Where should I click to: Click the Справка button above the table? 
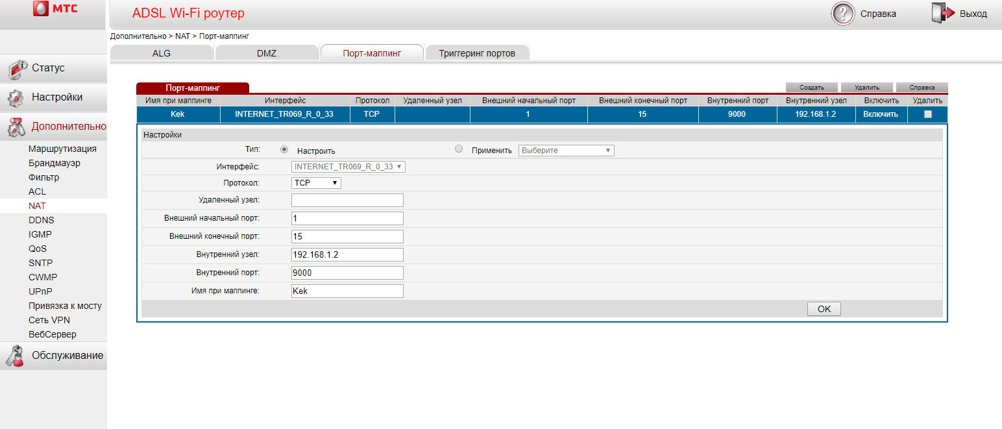click(x=922, y=87)
